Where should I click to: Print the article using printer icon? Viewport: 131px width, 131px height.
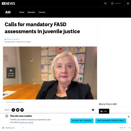coord(93,110)
